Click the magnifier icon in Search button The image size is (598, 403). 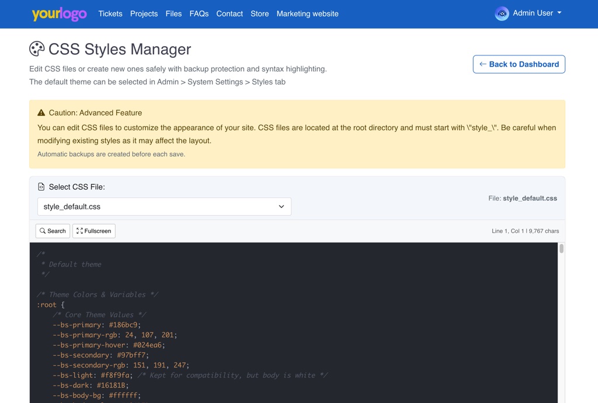coord(43,232)
